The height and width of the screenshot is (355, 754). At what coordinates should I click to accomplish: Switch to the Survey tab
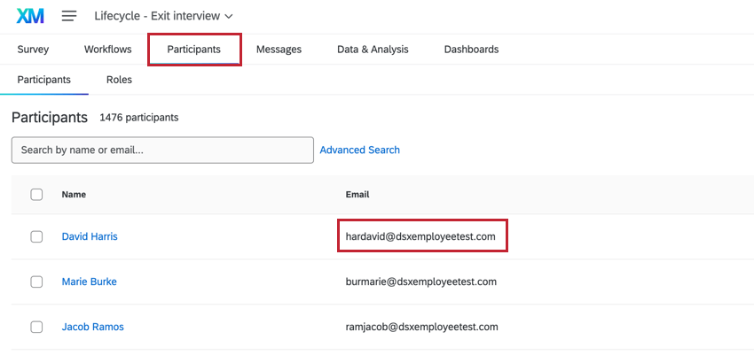pyautogui.click(x=33, y=50)
